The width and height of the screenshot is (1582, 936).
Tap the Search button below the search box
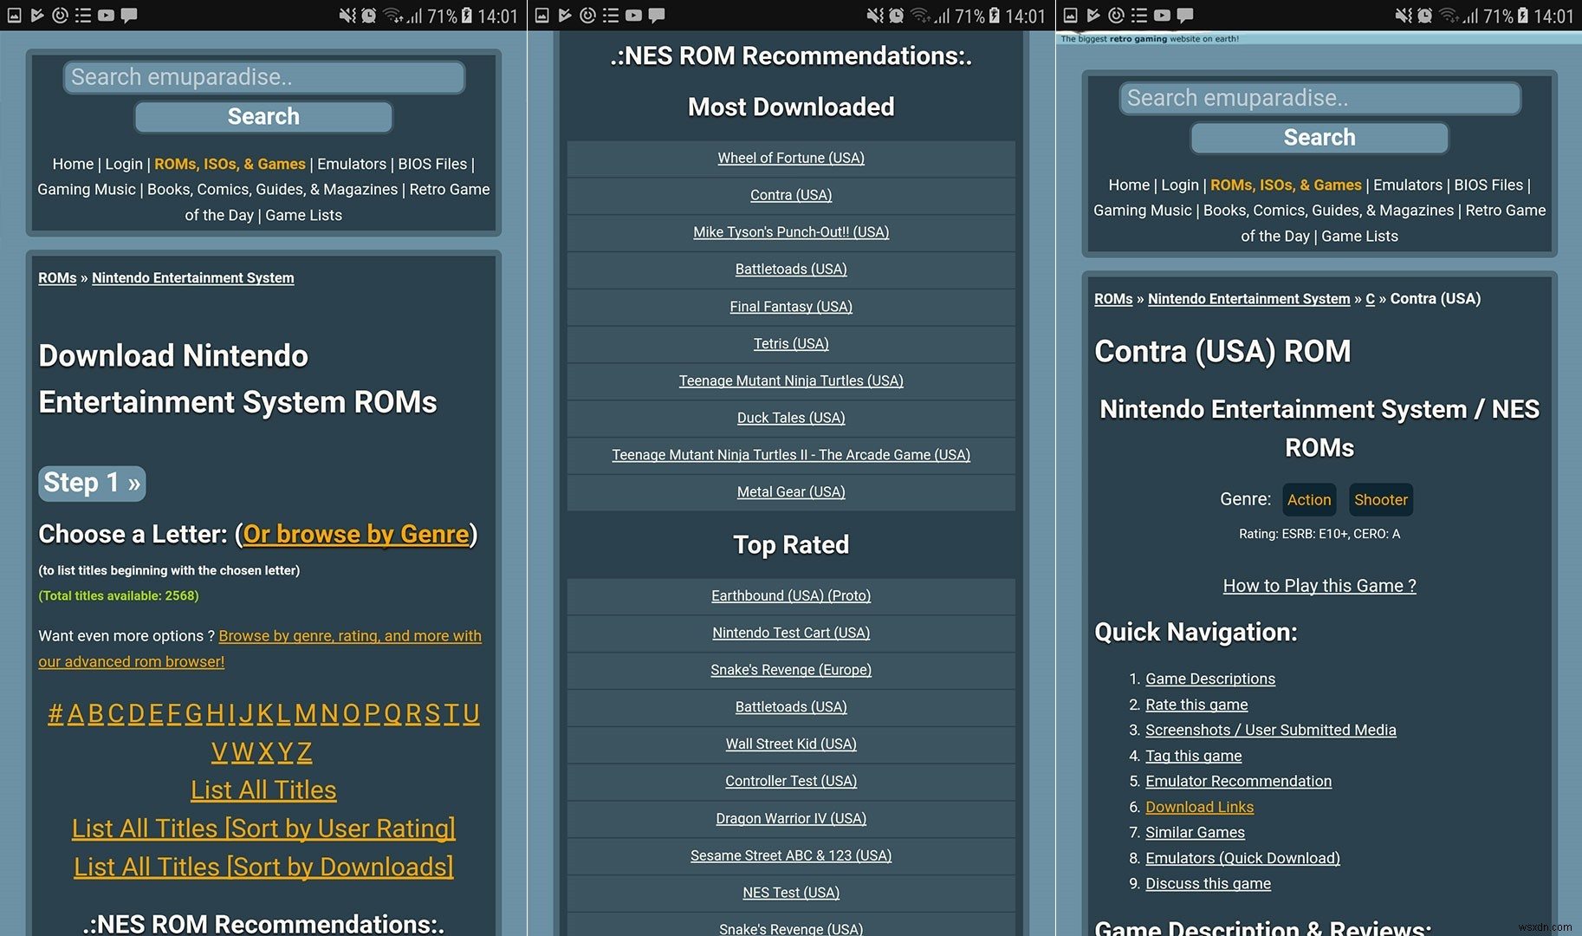point(263,115)
